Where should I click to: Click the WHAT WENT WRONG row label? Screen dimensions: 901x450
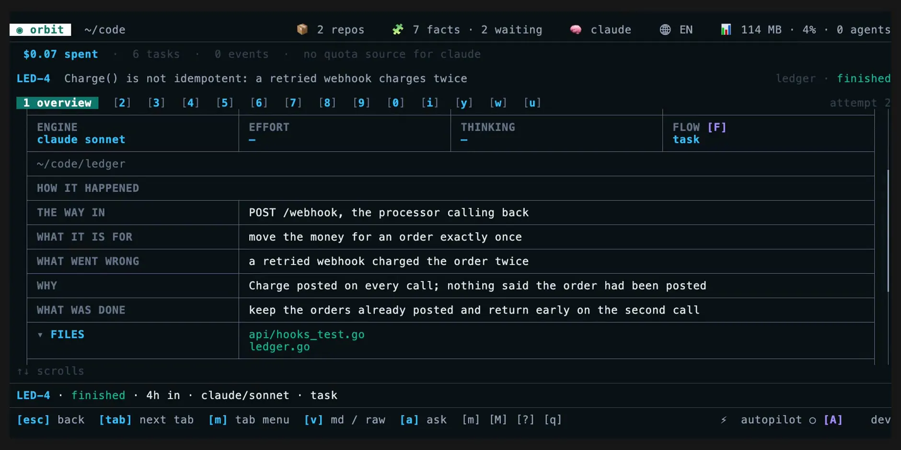pyautogui.click(x=88, y=261)
